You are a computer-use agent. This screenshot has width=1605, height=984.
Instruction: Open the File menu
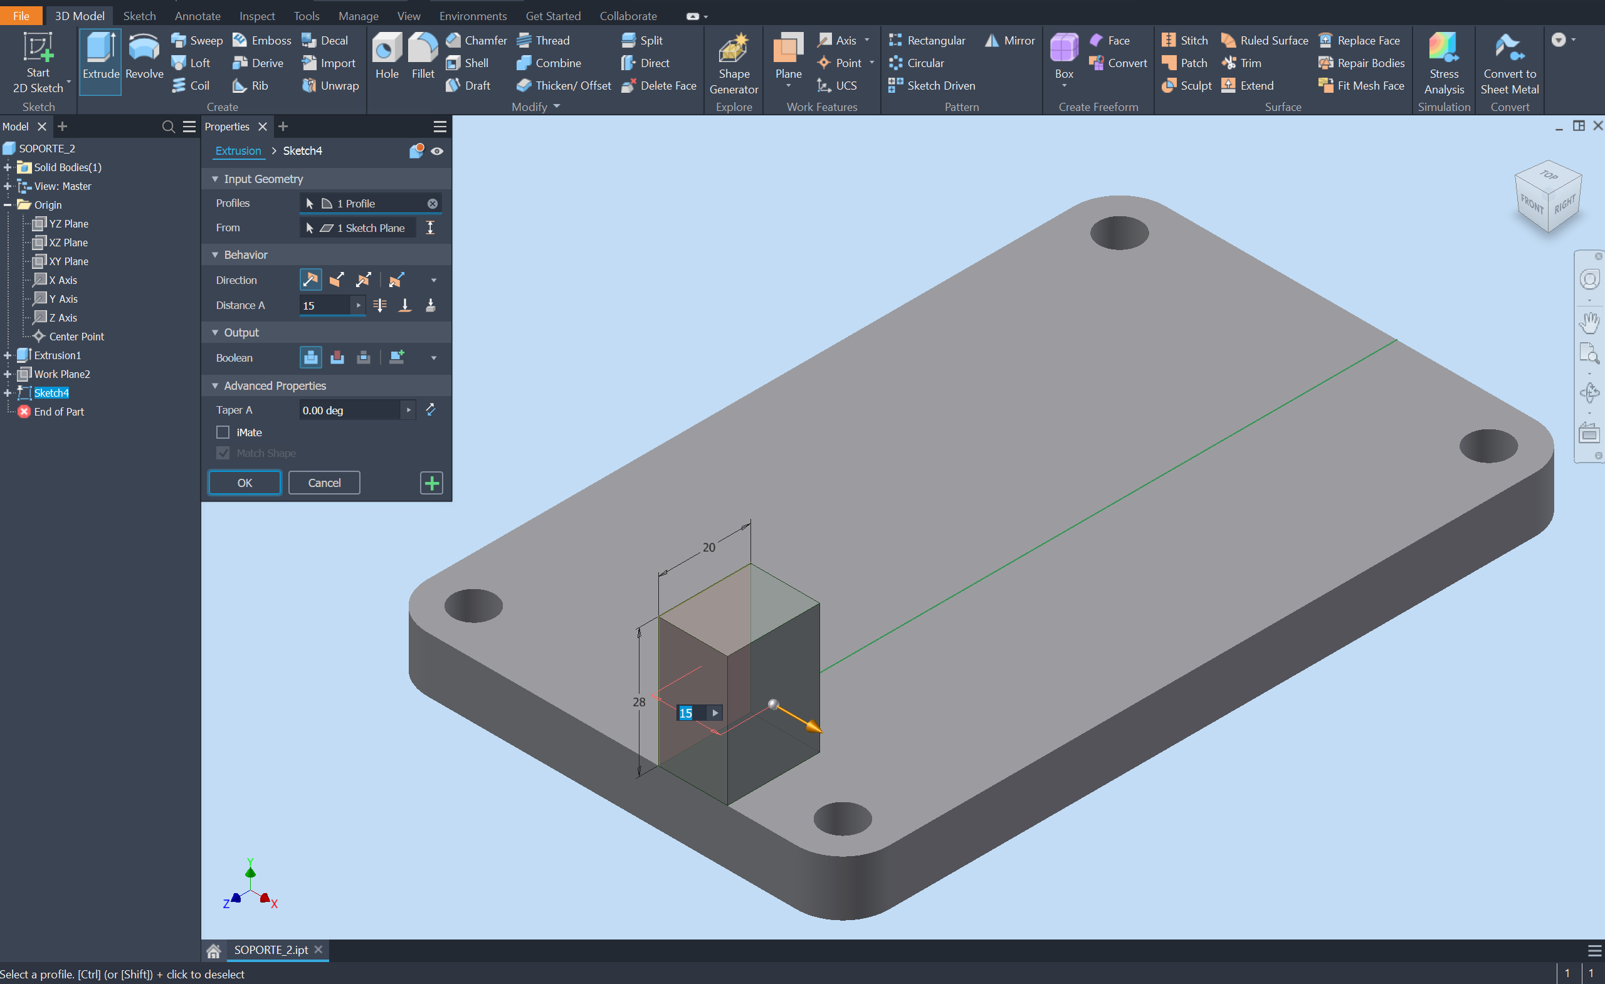(x=21, y=15)
